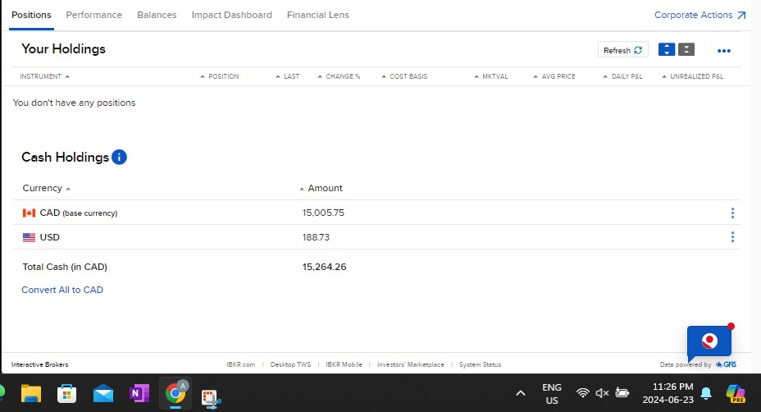This screenshot has width=761, height=412.
Task: Open the live chat support bubble
Action: (x=709, y=341)
